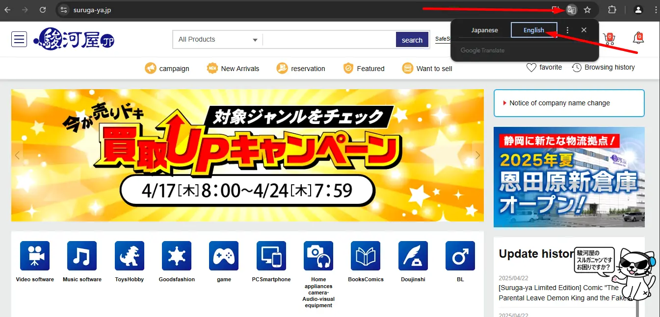Open the Home appliances camera category icon
The image size is (660, 317).
click(x=318, y=255)
